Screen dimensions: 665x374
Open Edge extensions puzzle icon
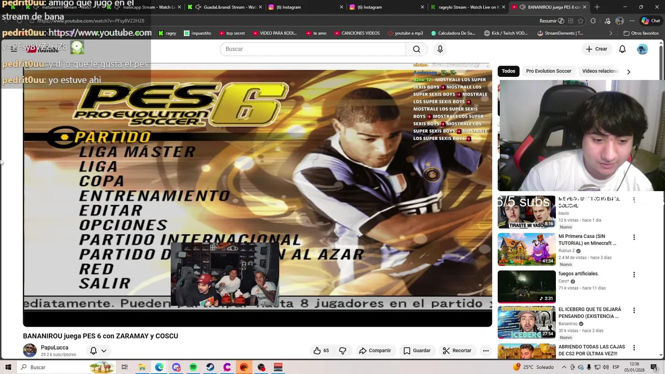pyautogui.click(x=593, y=21)
